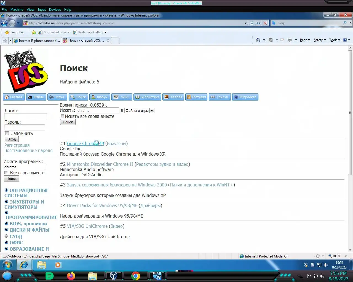Click the Print printer icon

point(290,40)
